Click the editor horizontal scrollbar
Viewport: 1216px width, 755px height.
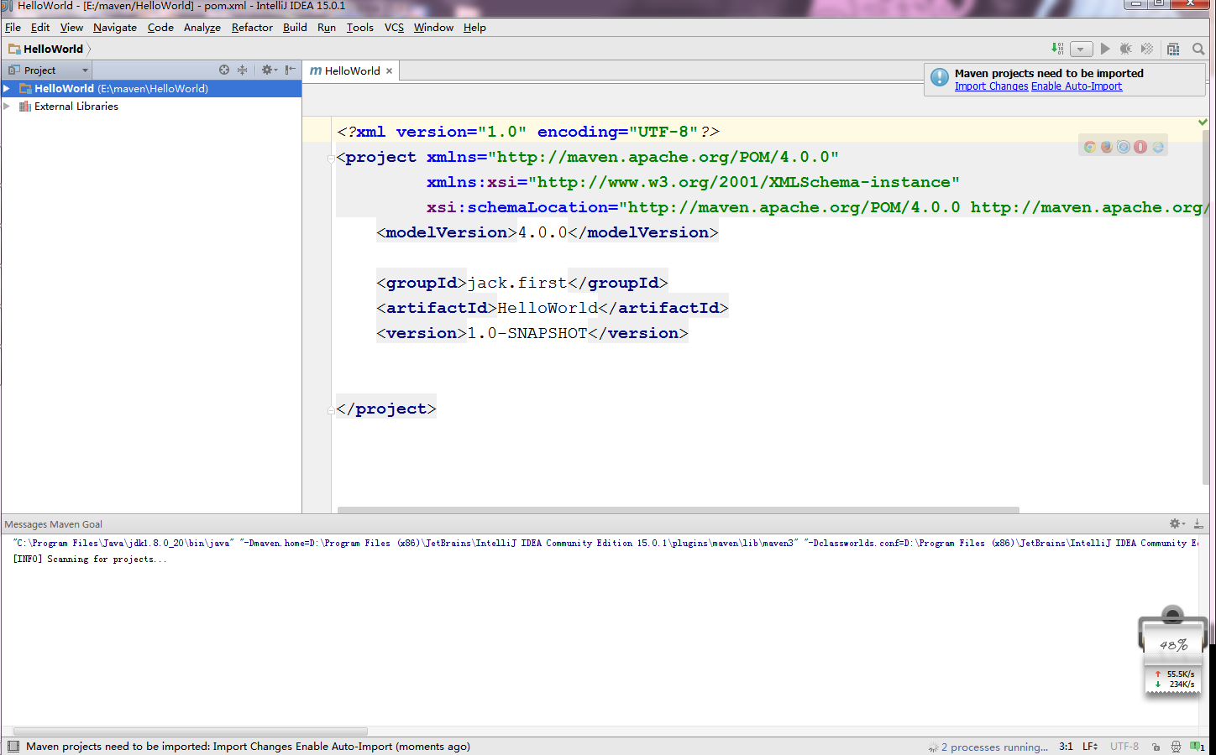(x=679, y=509)
